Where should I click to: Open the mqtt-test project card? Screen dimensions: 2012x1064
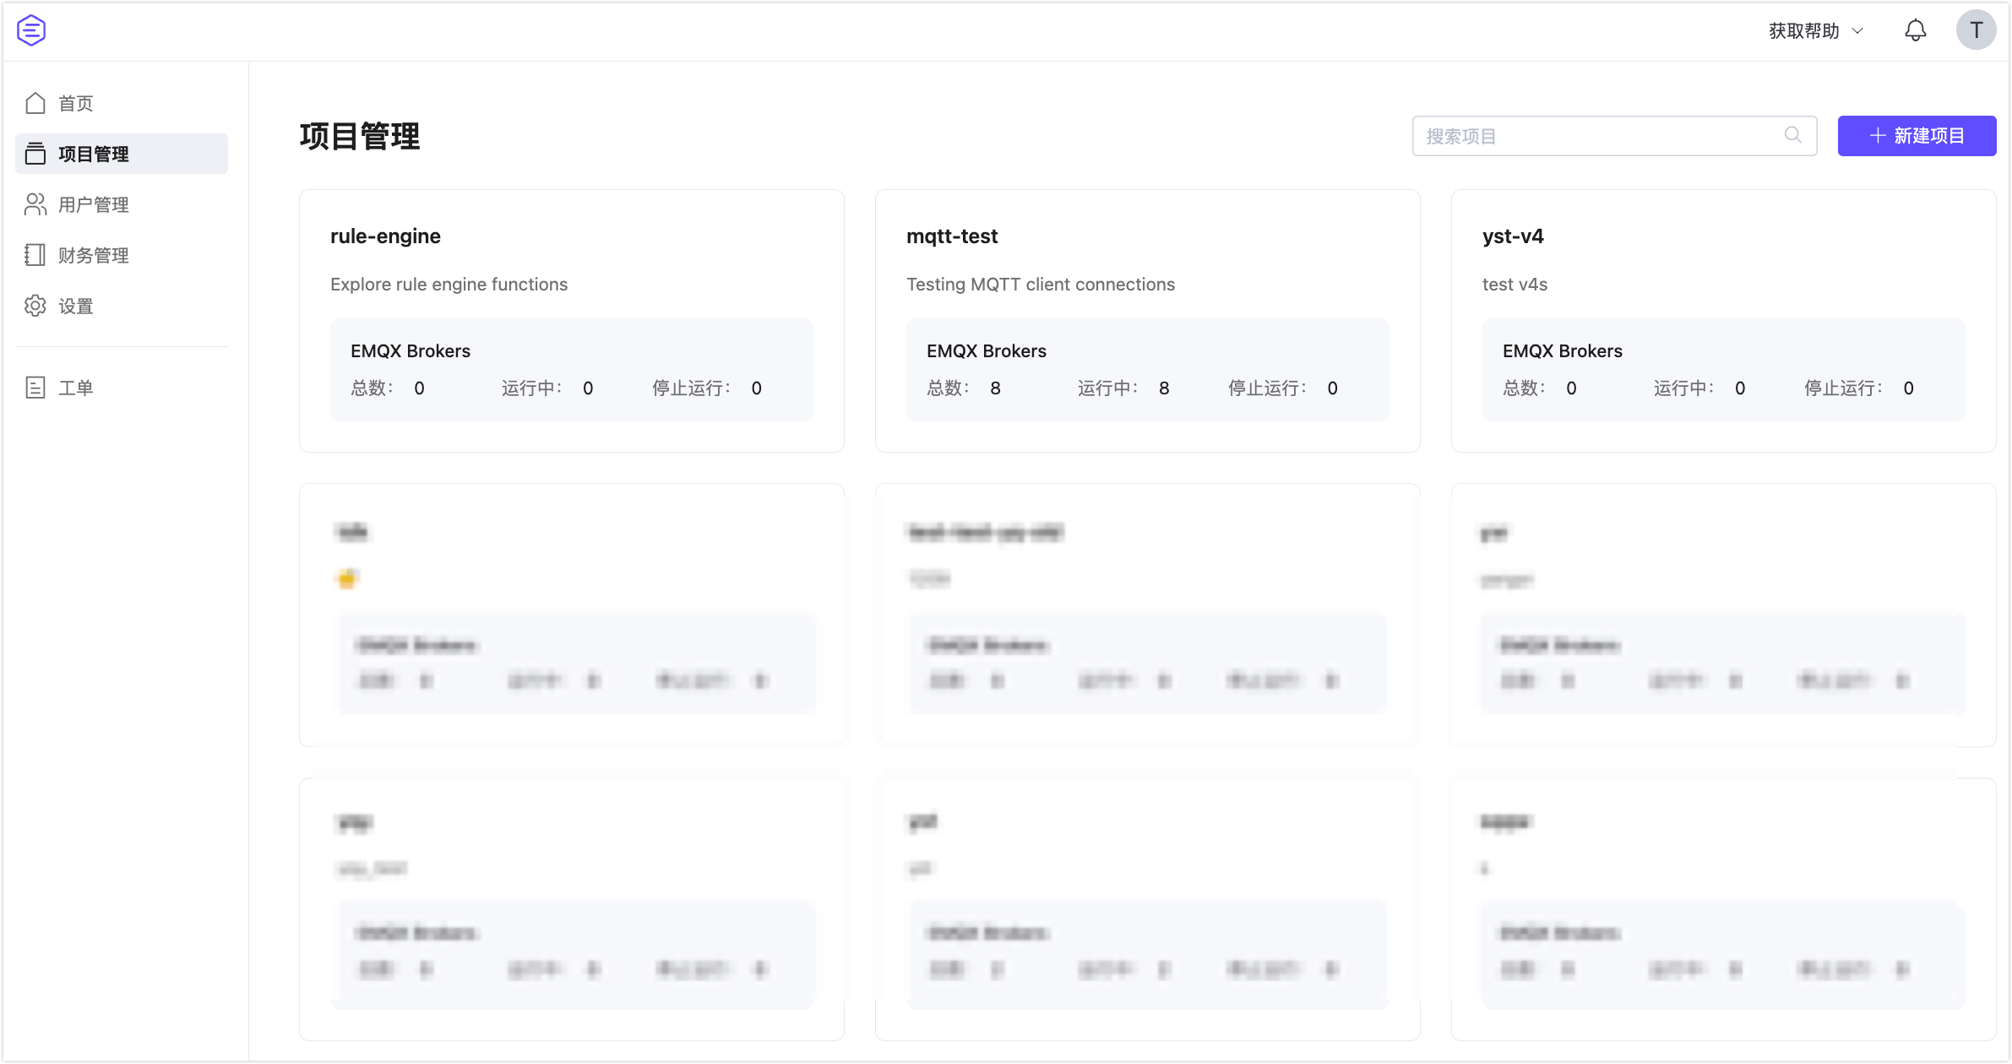[x=1147, y=319]
